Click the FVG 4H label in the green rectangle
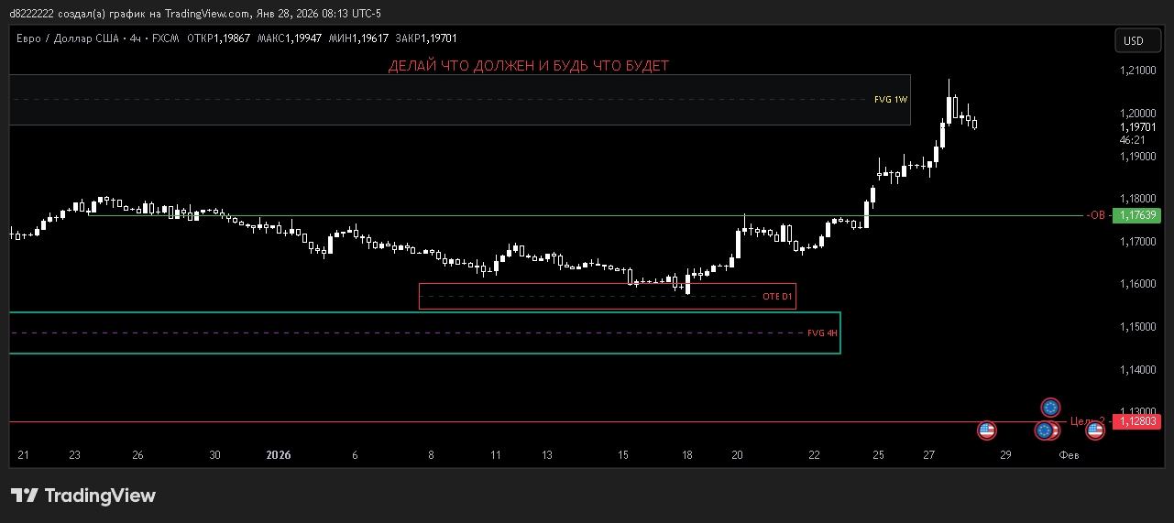 coord(822,333)
